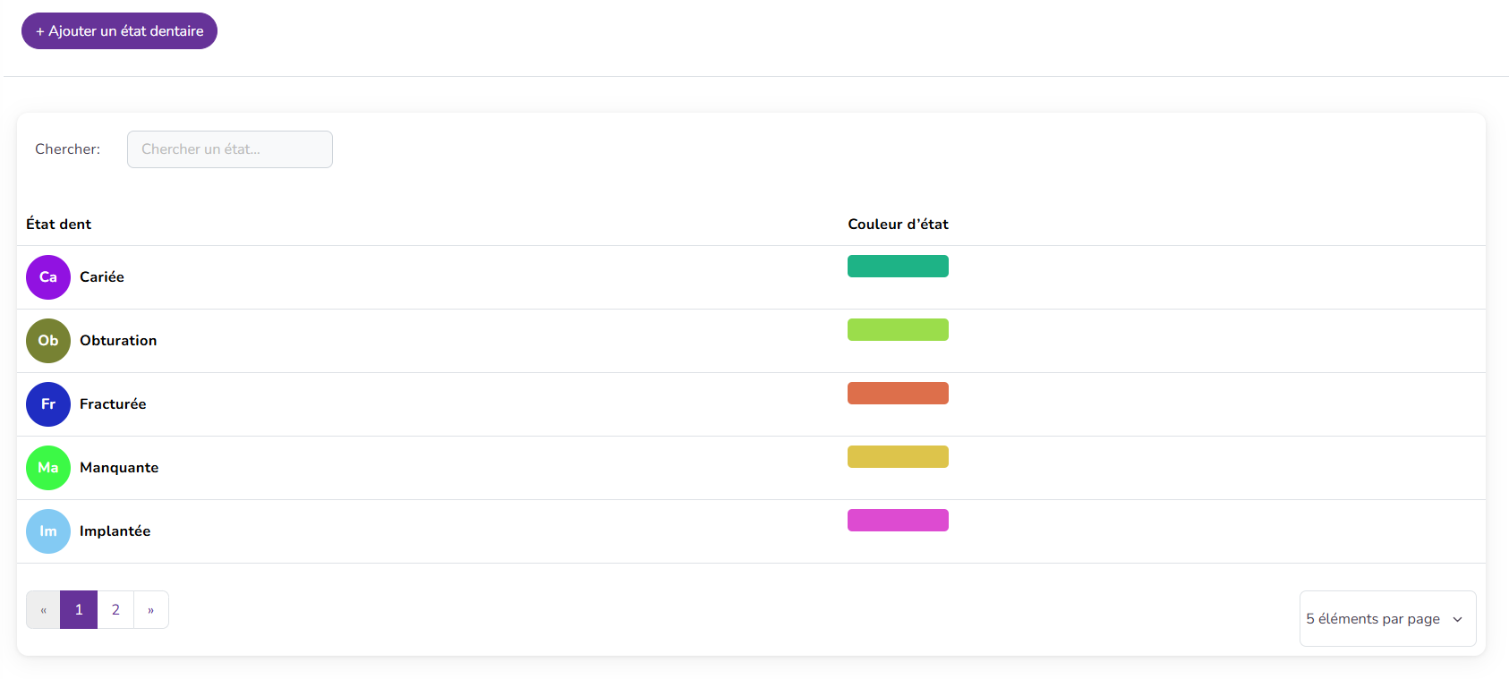Click the previous page « arrow
Viewport: 1509px width, 679px height.
pyautogui.click(x=43, y=610)
